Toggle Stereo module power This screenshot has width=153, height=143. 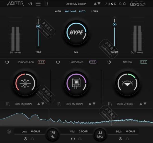tap(109, 62)
